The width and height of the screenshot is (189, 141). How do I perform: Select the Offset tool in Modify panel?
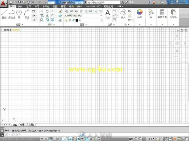coord(60,20)
